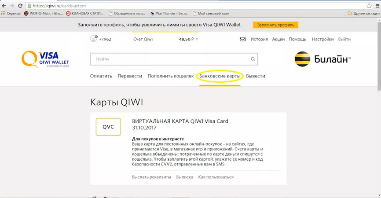Click the profile avatar icon near +7962
The width and height of the screenshot is (381, 198).
click(x=94, y=39)
